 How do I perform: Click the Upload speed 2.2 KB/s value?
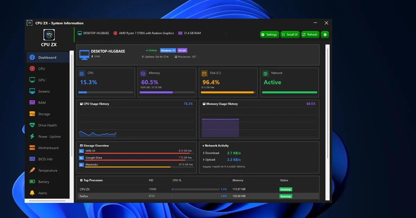[x=234, y=160]
